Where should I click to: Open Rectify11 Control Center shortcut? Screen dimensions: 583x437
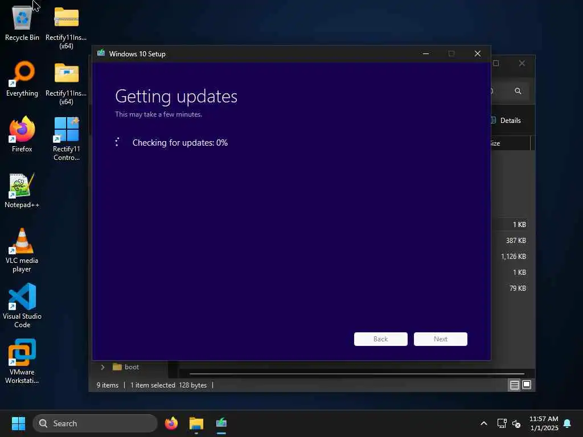click(66, 138)
